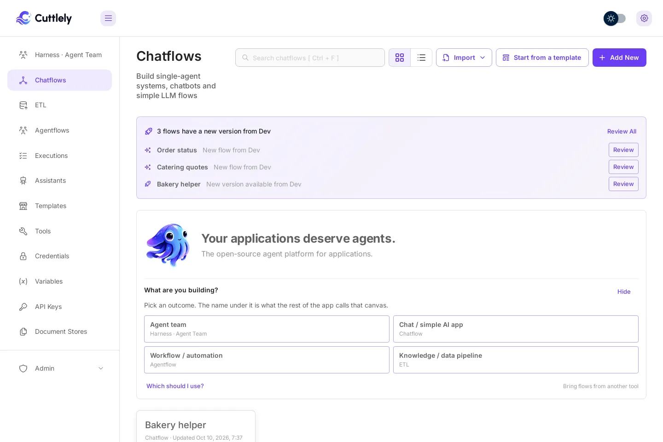Click the rocket icon beside Bakery helper
The image size is (663, 442).
(x=148, y=184)
